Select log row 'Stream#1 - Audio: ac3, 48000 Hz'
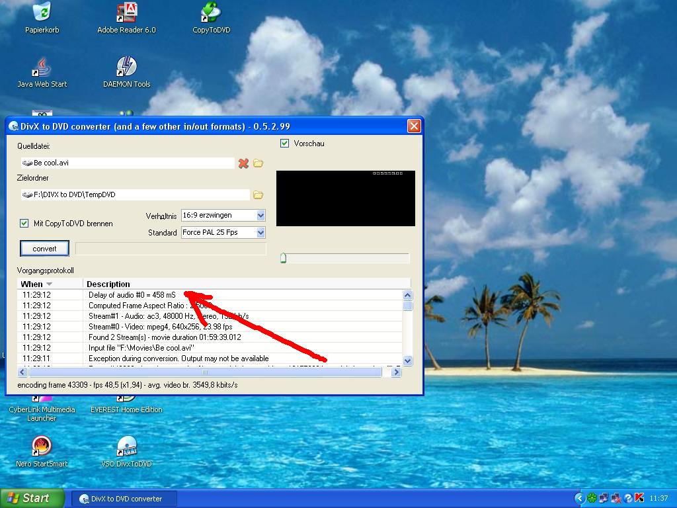This screenshot has width=677, height=508. [210, 316]
